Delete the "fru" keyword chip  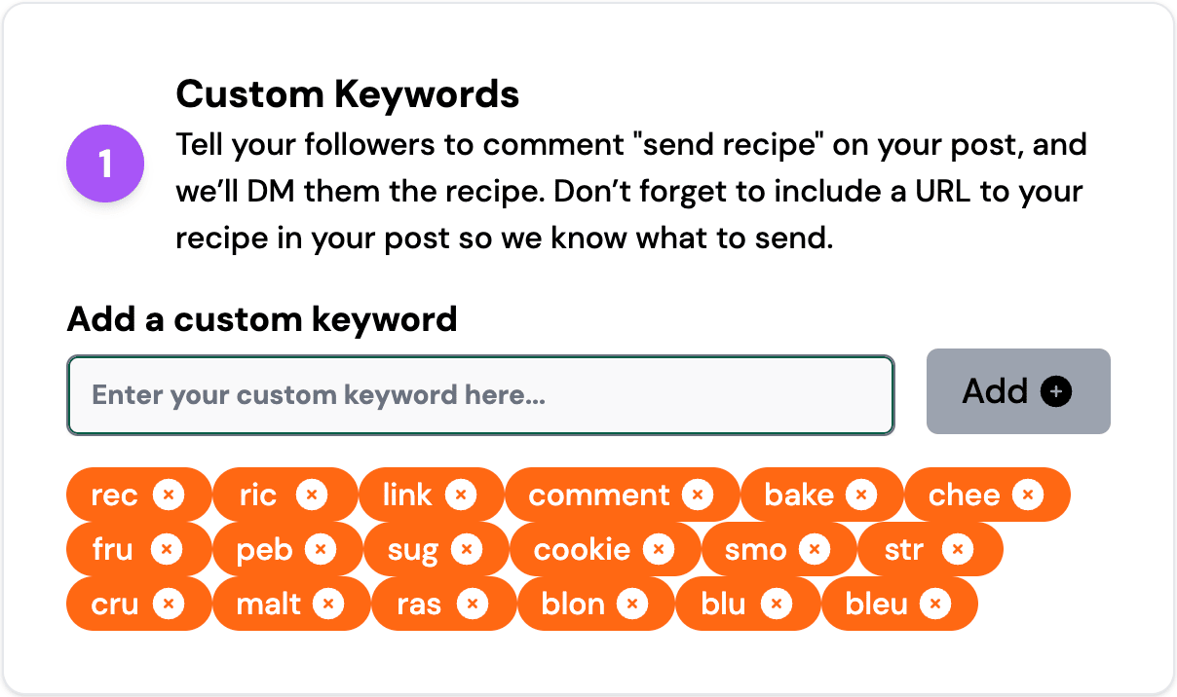click(166, 550)
